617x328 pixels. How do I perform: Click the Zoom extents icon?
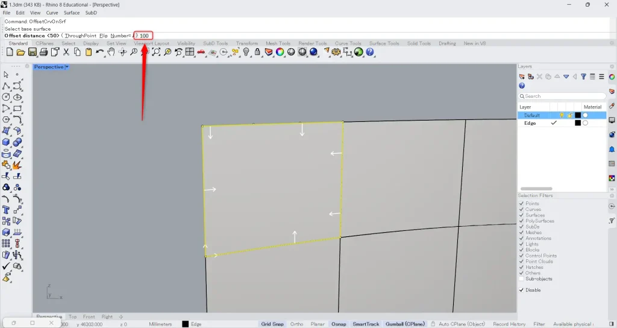coord(156,52)
